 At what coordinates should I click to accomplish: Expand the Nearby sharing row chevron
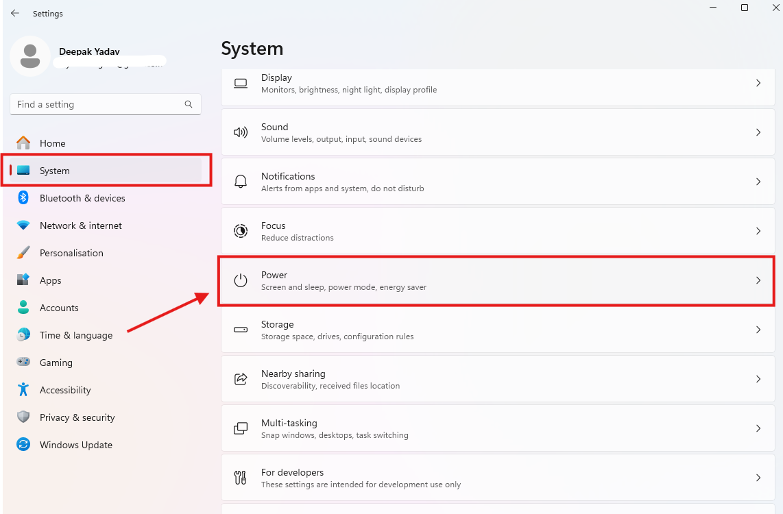[x=758, y=379]
